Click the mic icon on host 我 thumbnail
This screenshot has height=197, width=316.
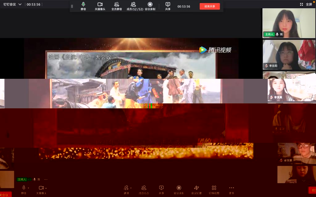click(277, 34)
